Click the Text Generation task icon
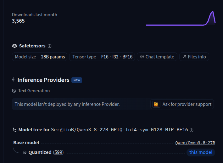Image resolution: width=223 pixels, height=163 pixels. click(x=14, y=91)
